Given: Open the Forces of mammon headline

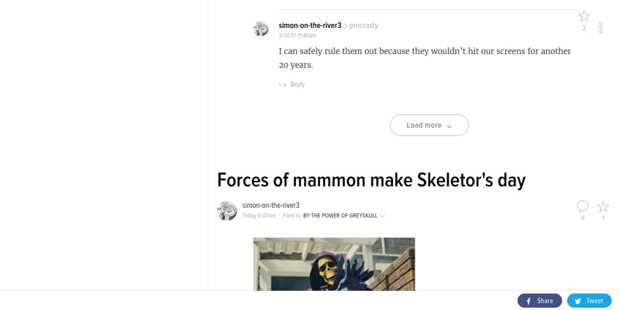Looking at the screenshot, I should [x=371, y=180].
